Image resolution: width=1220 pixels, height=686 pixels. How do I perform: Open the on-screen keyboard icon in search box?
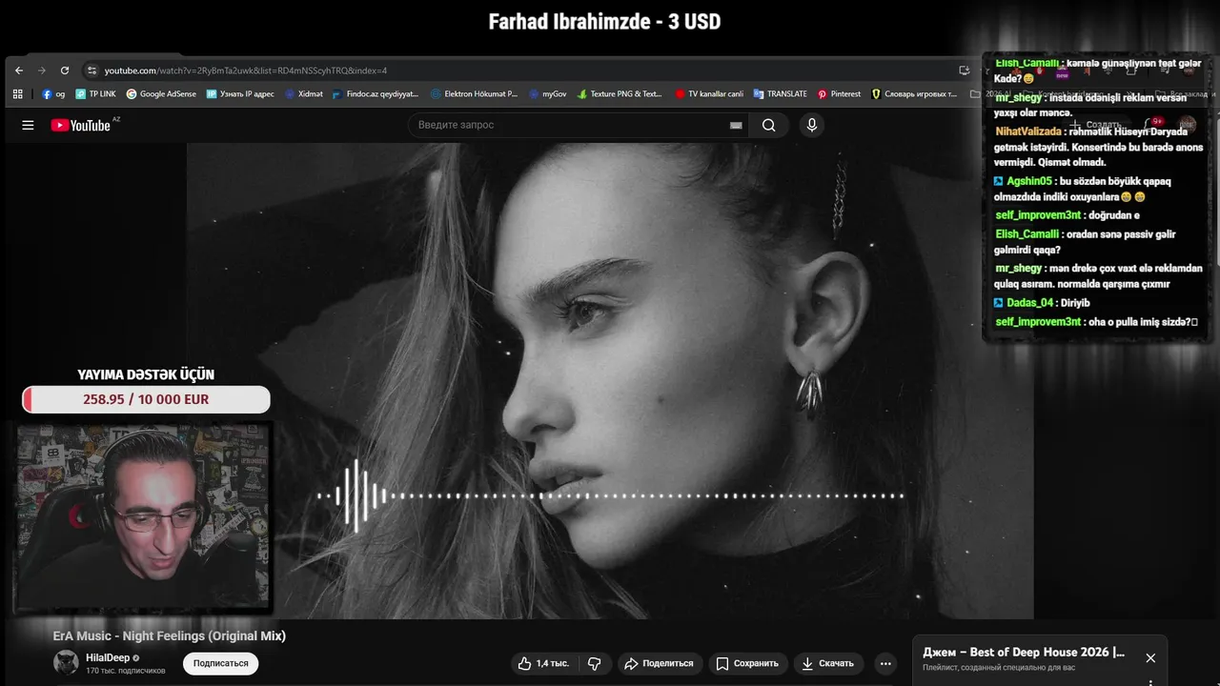click(x=736, y=125)
